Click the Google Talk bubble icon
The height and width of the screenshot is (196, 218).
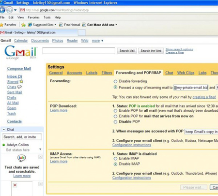point(22,158)
